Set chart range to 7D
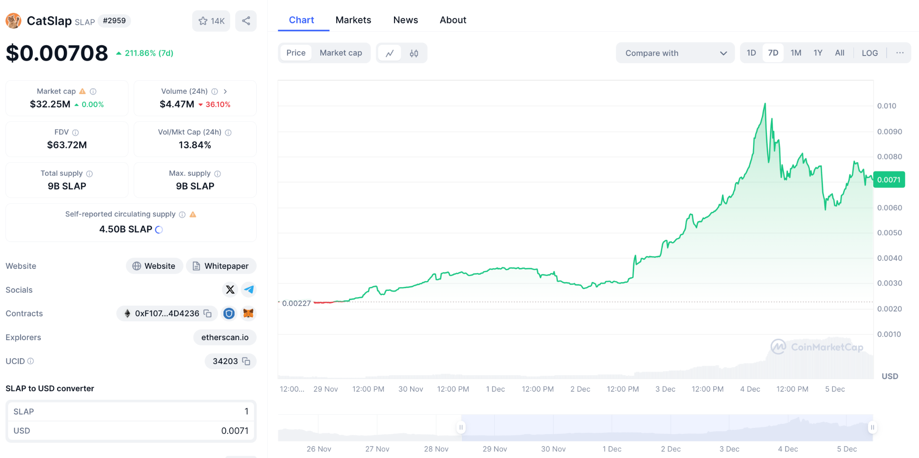 pyautogui.click(x=773, y=53)
